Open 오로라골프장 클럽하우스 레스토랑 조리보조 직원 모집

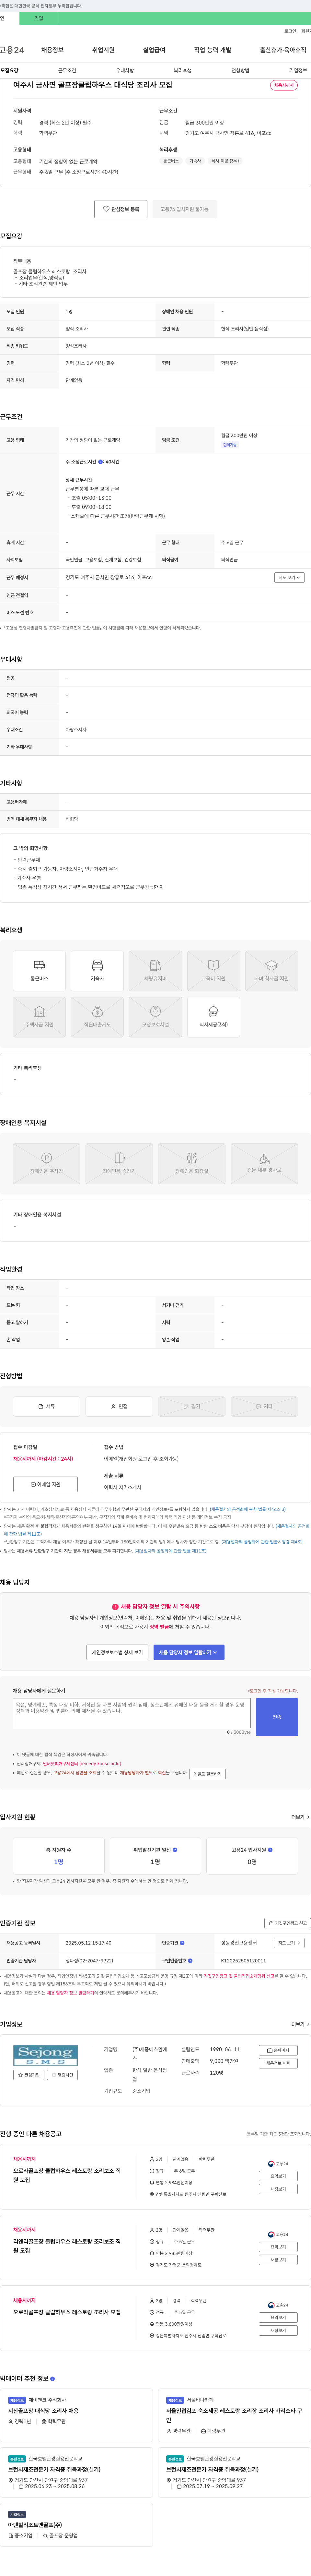tap(67, 2175)
